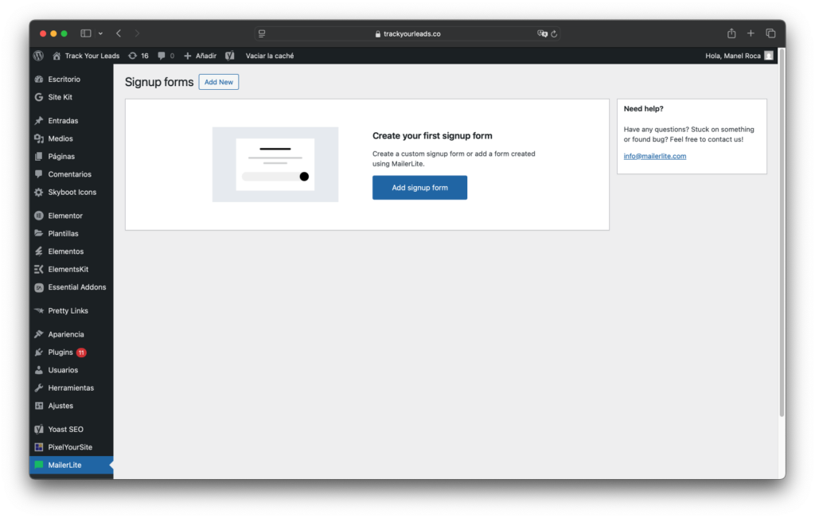The image size is (815, 518).
Task: Click the reader view icon in address bar
Action: pyautogui.click(x=262, y=33)
